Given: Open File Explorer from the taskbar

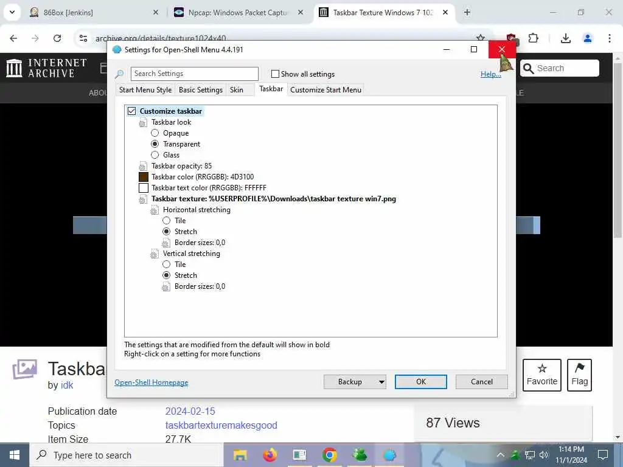Looking at the screenshot, I should [240, 455].
